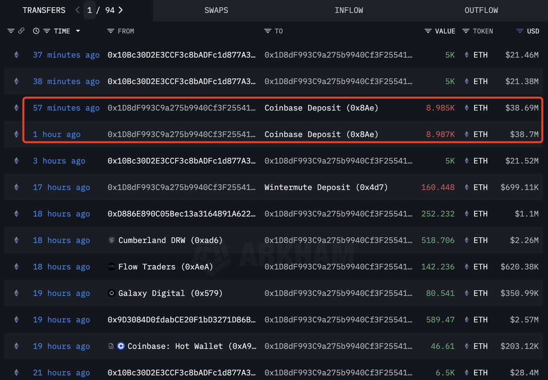This screenshot has height=380, width=548.
Task: Open Cumberland DRW (0xad6) entity
Action: [x=170, y=240]
